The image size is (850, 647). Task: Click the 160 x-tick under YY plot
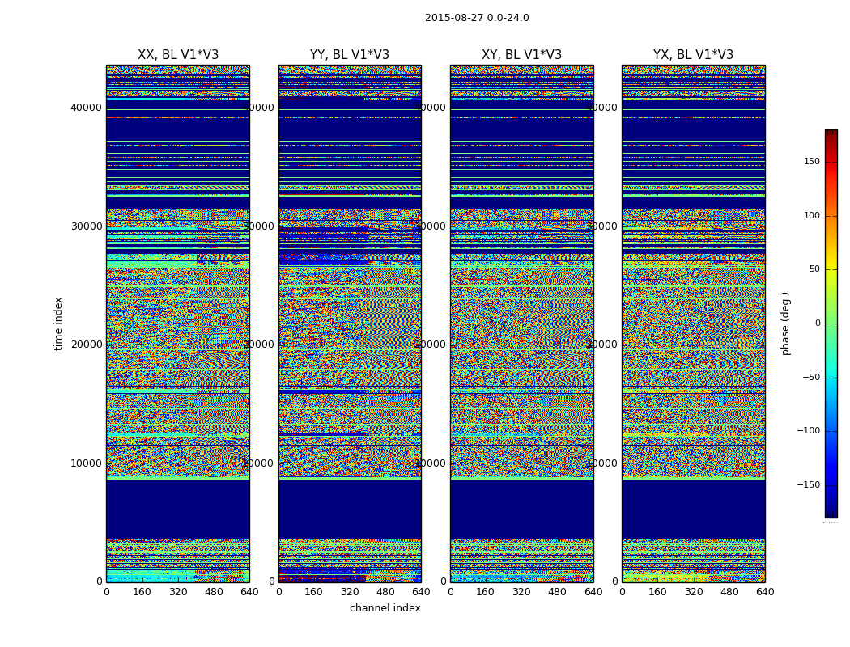click(314, 592)
